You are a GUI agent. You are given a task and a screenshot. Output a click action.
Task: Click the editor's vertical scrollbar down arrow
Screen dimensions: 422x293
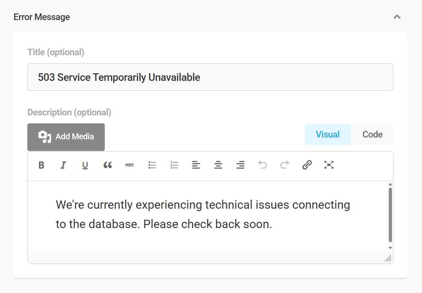point(390,248)
